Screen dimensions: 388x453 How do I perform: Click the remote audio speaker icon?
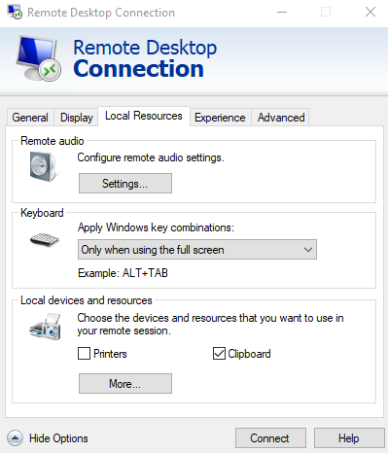point(43,166)
